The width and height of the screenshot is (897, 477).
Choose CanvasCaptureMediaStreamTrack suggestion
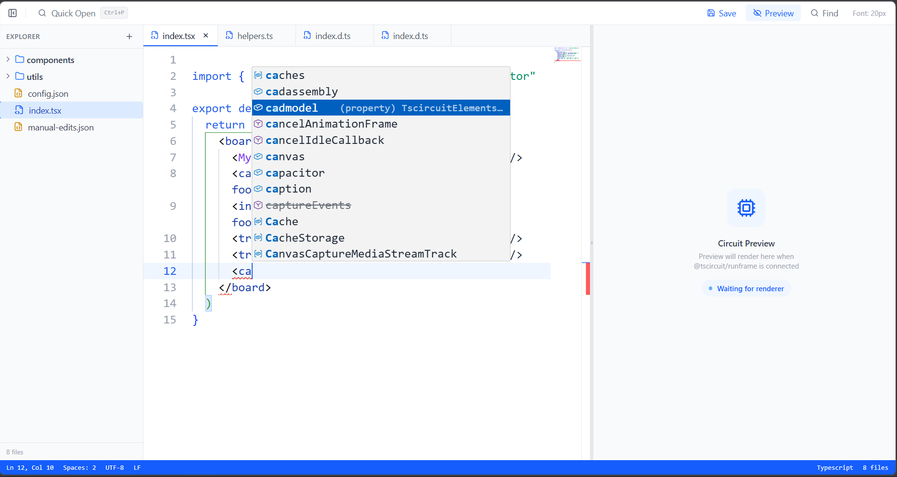(381, 254)
